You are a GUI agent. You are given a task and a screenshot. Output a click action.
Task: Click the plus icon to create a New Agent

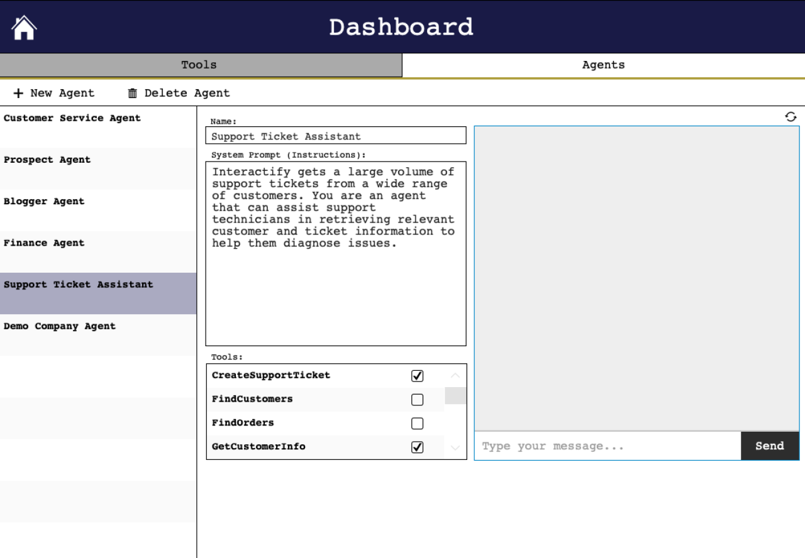pyautogui.click(x=18, y=92)
